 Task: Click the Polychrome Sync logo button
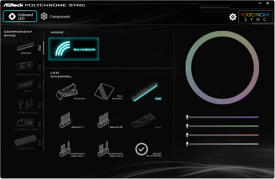click(255, 17)
